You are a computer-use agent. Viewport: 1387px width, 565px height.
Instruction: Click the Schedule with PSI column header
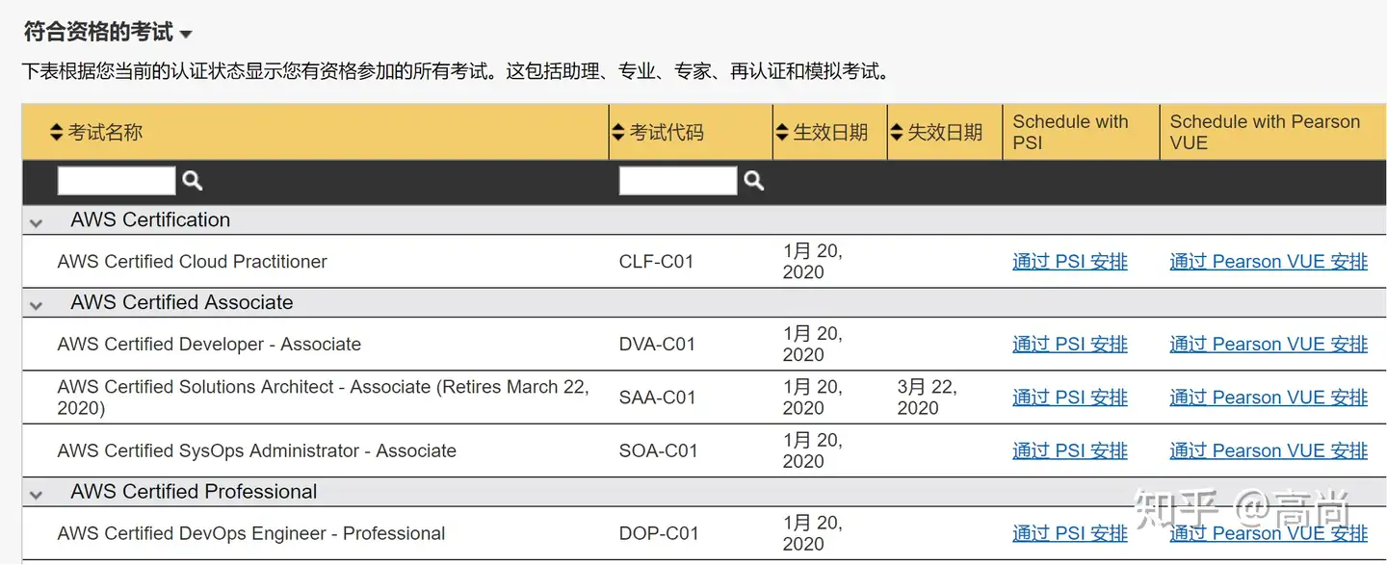click(x=1070, y=132)
